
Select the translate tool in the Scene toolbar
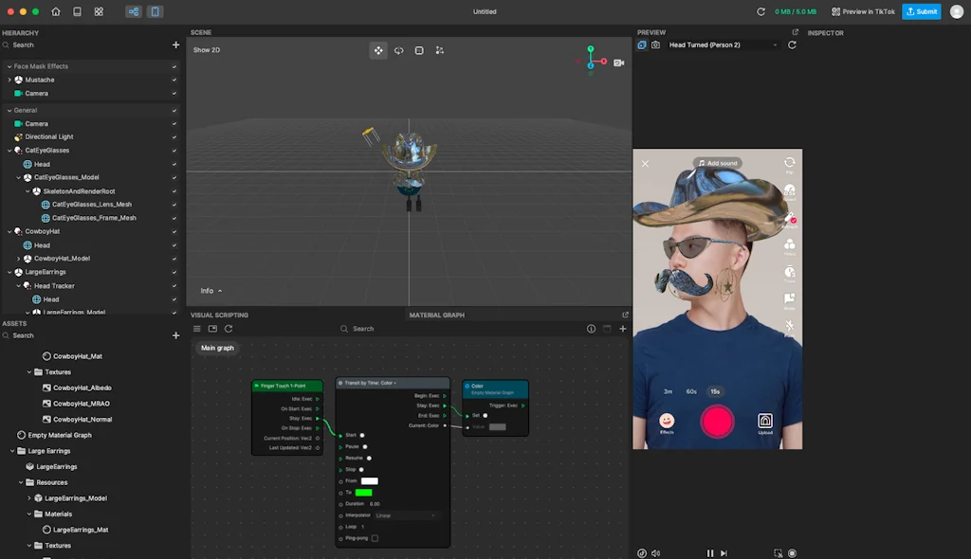(x=378, y=50)
